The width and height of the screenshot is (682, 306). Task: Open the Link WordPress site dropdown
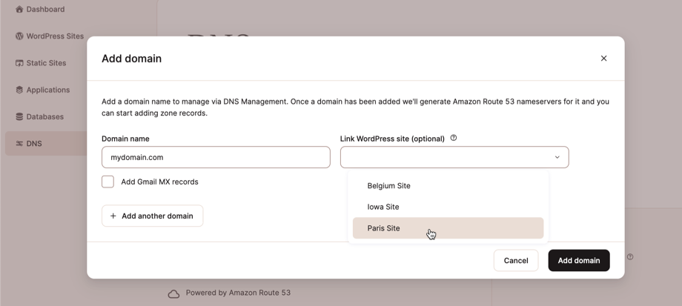pos(454,157)
